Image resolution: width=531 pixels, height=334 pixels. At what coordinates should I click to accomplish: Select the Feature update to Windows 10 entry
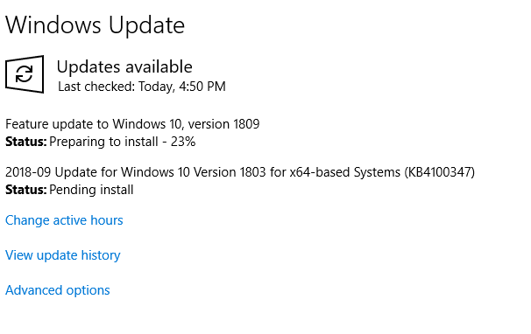tap(132, 124)
